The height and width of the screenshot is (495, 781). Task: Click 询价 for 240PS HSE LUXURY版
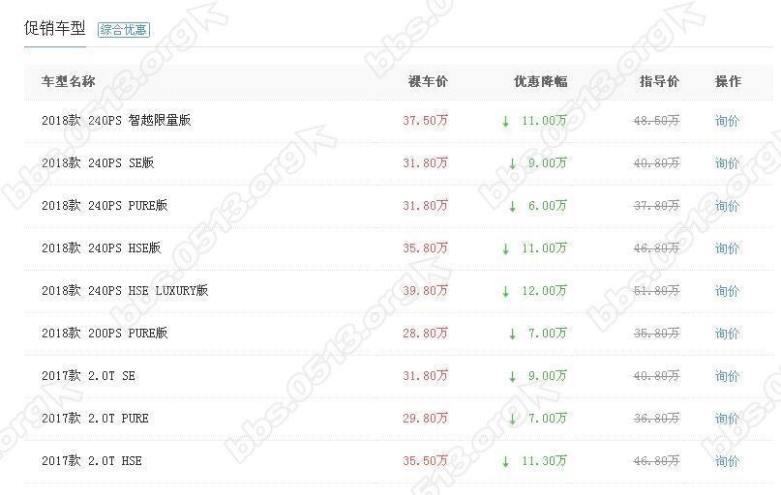coord(727,291)
